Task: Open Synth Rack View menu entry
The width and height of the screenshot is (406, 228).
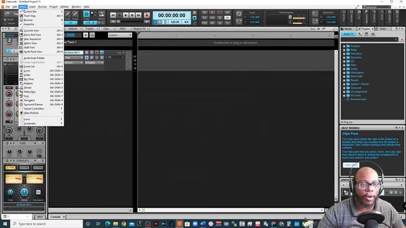Action: pyautogui.click(x=41, y=52)
